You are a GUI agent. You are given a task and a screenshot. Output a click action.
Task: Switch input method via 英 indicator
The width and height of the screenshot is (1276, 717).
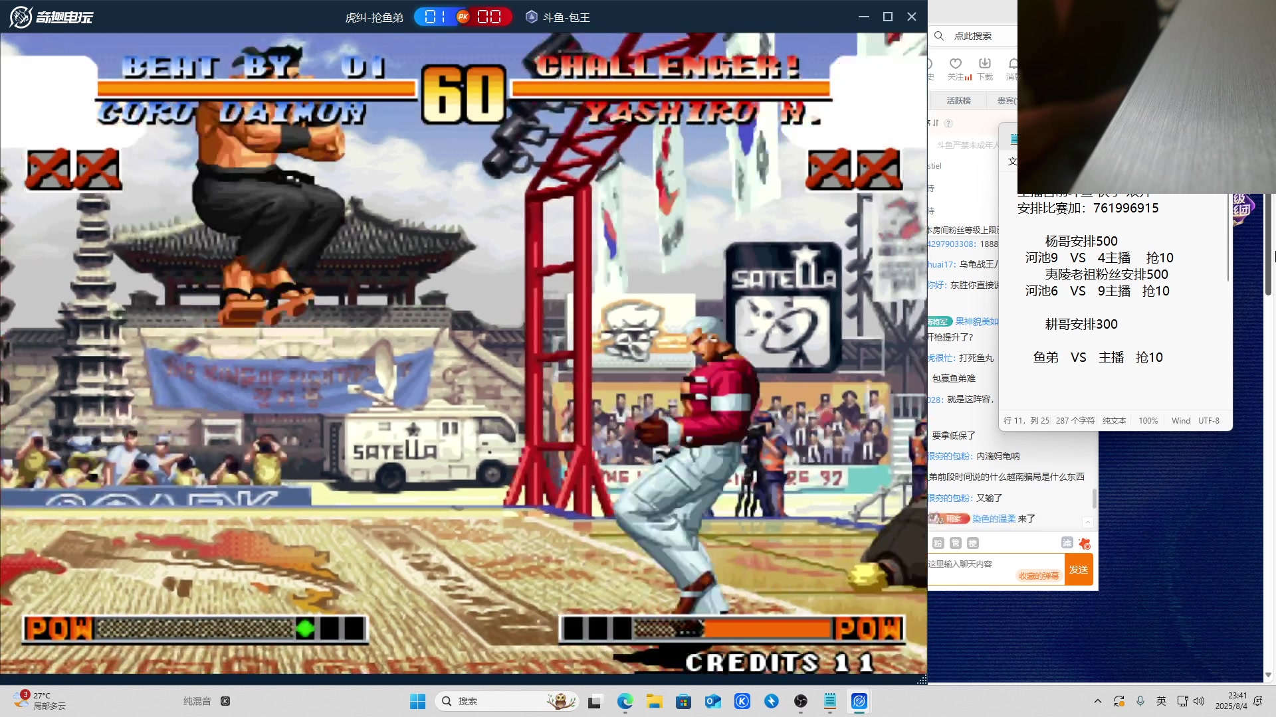point(1161,701)
